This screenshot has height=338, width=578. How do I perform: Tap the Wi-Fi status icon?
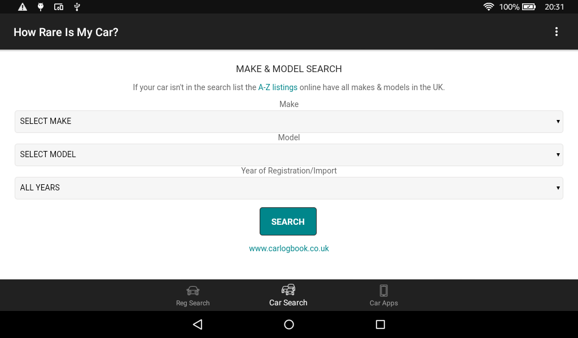pos(489,7)
